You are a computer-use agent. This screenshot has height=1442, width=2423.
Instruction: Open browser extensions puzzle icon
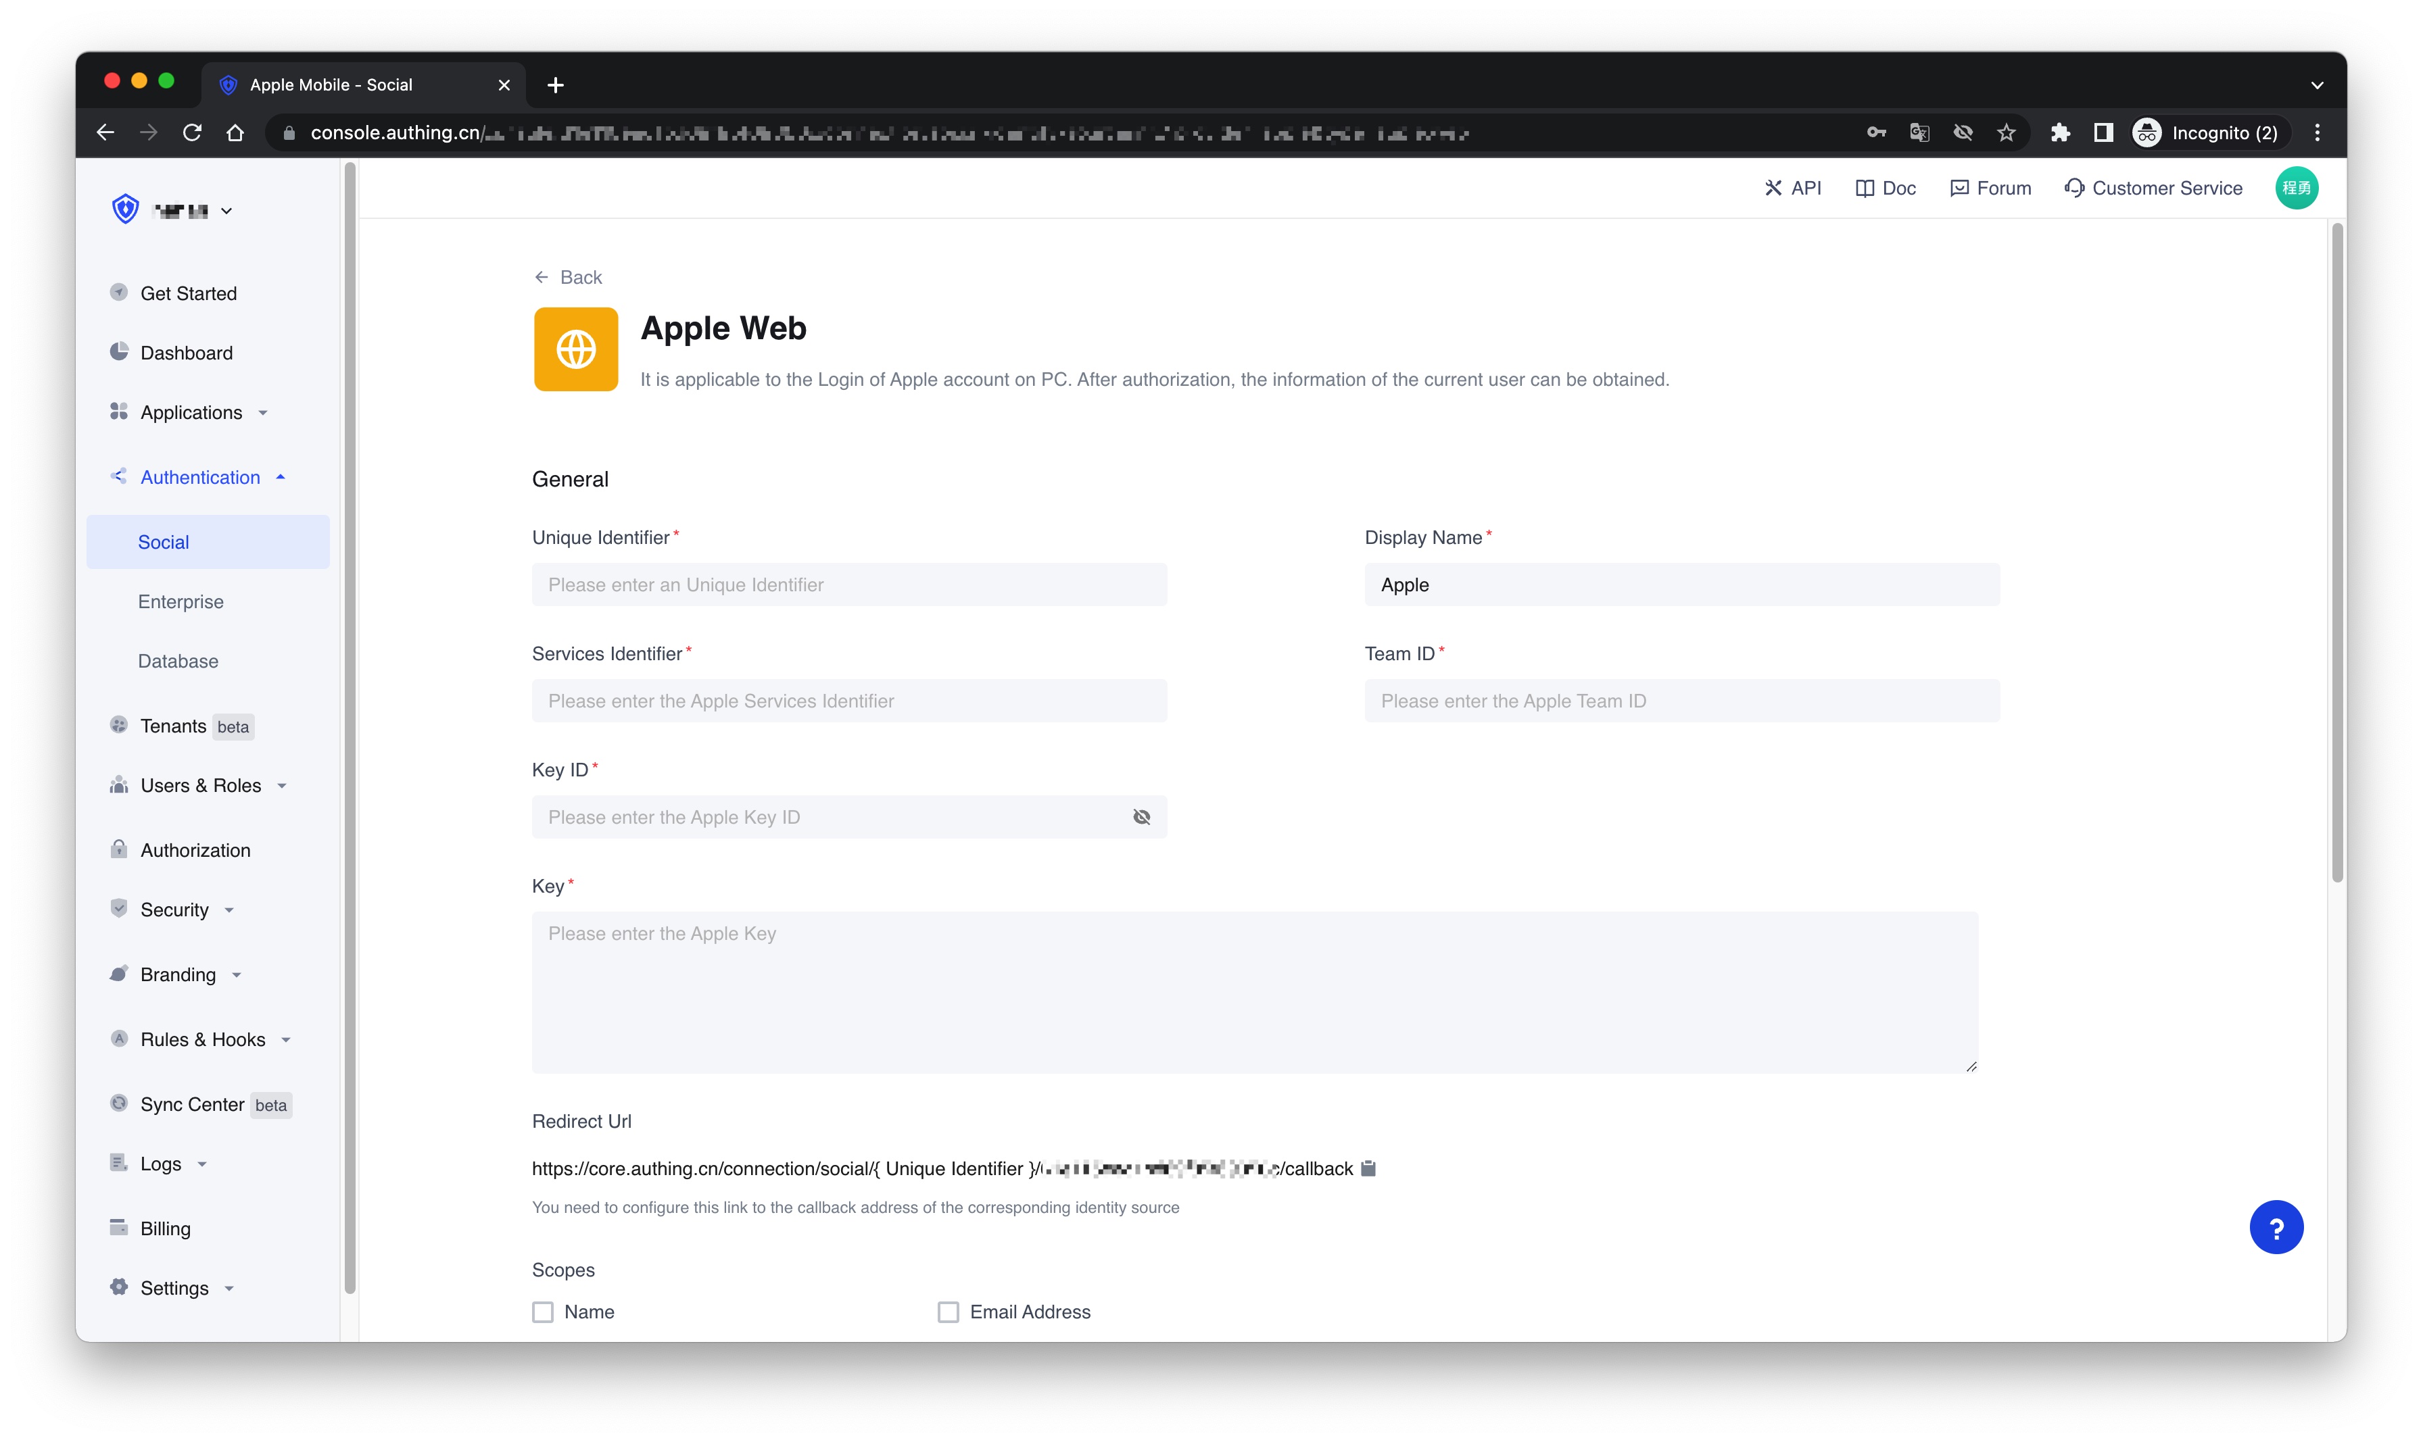pos(2059,133)
